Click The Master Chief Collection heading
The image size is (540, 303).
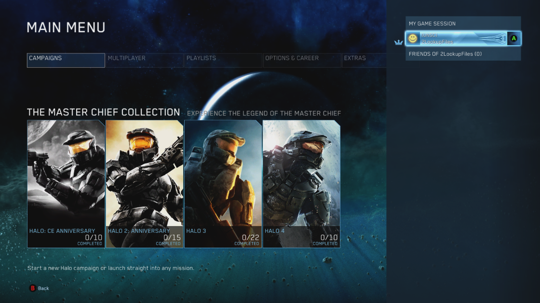coord(103,113)
